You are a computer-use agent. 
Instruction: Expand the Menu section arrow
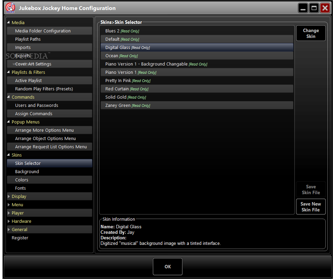(x=9, y=205)
